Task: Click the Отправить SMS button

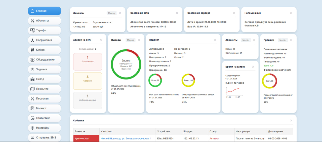Action: tap(45, 137)
